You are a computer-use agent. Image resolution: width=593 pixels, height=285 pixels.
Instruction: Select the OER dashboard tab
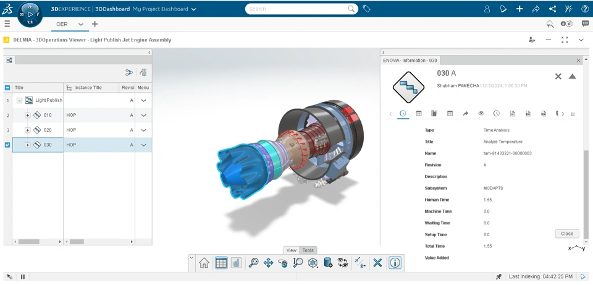pos(62,24)
